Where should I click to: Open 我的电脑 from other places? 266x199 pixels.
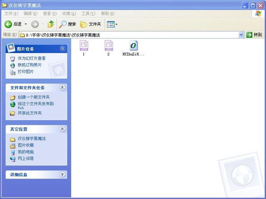click(x=26, y=152)
